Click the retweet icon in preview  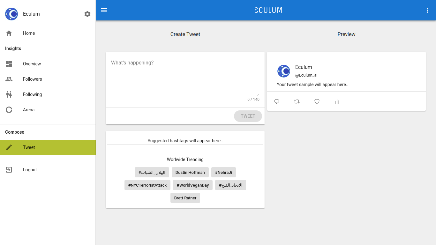tap(297, 101)
